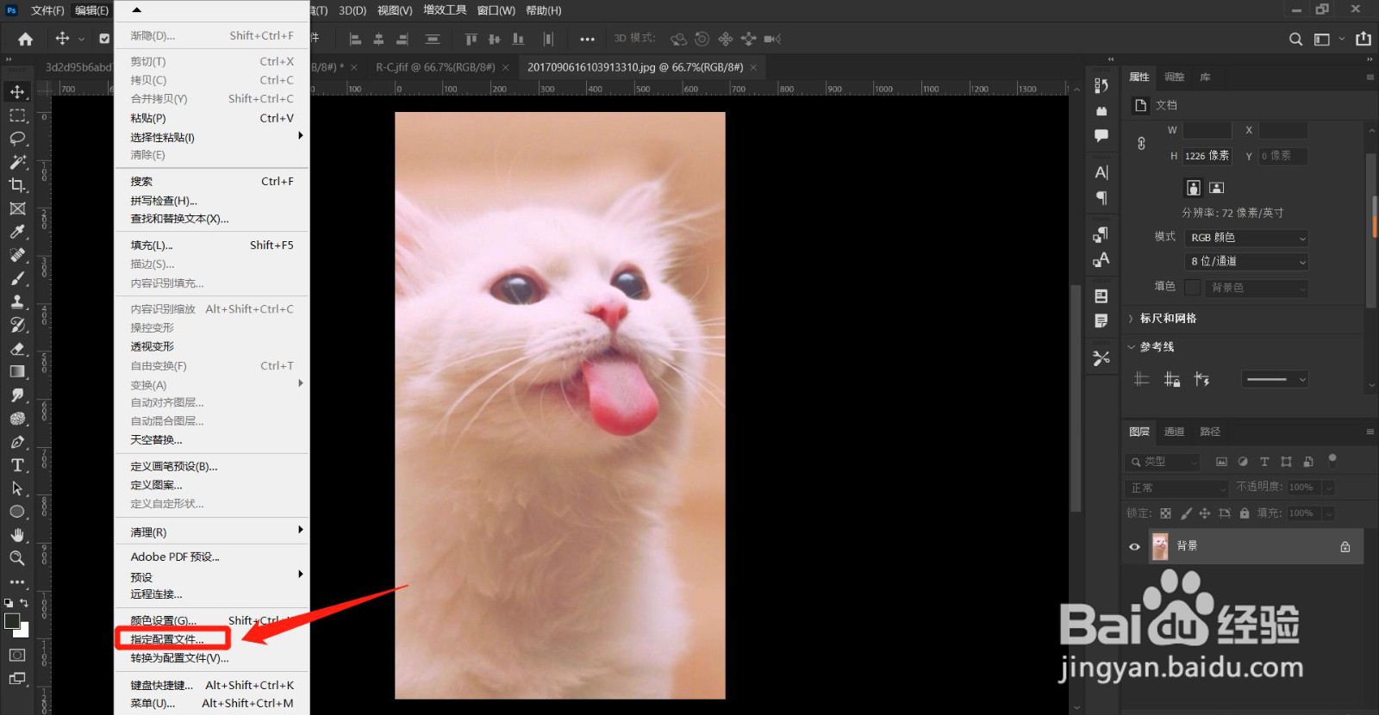
Task: Select the Path Selection tool
Action: (x=17, y=488)
